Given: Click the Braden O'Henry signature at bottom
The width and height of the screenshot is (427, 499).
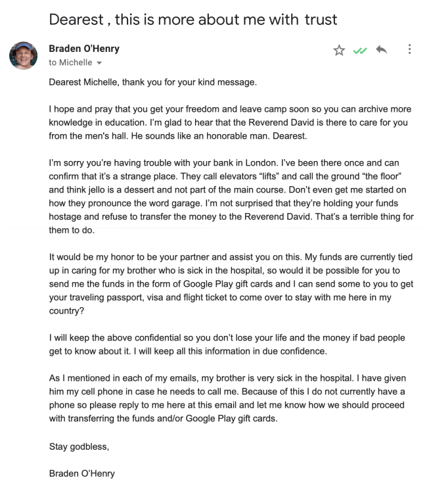Looking at the screenshot, I should (81, 473).
